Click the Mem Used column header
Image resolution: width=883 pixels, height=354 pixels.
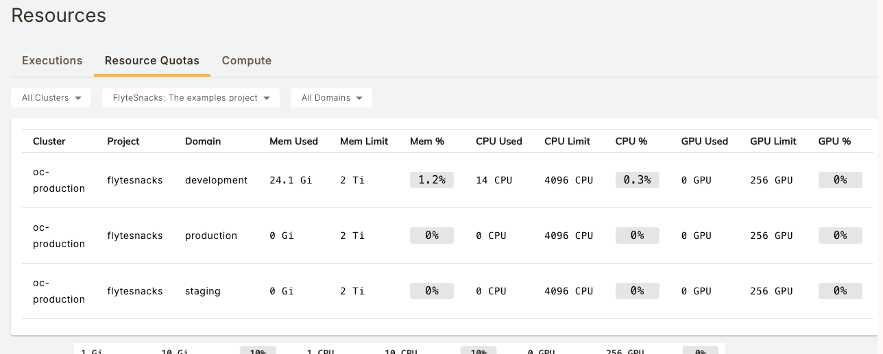[x=293, y=141]
